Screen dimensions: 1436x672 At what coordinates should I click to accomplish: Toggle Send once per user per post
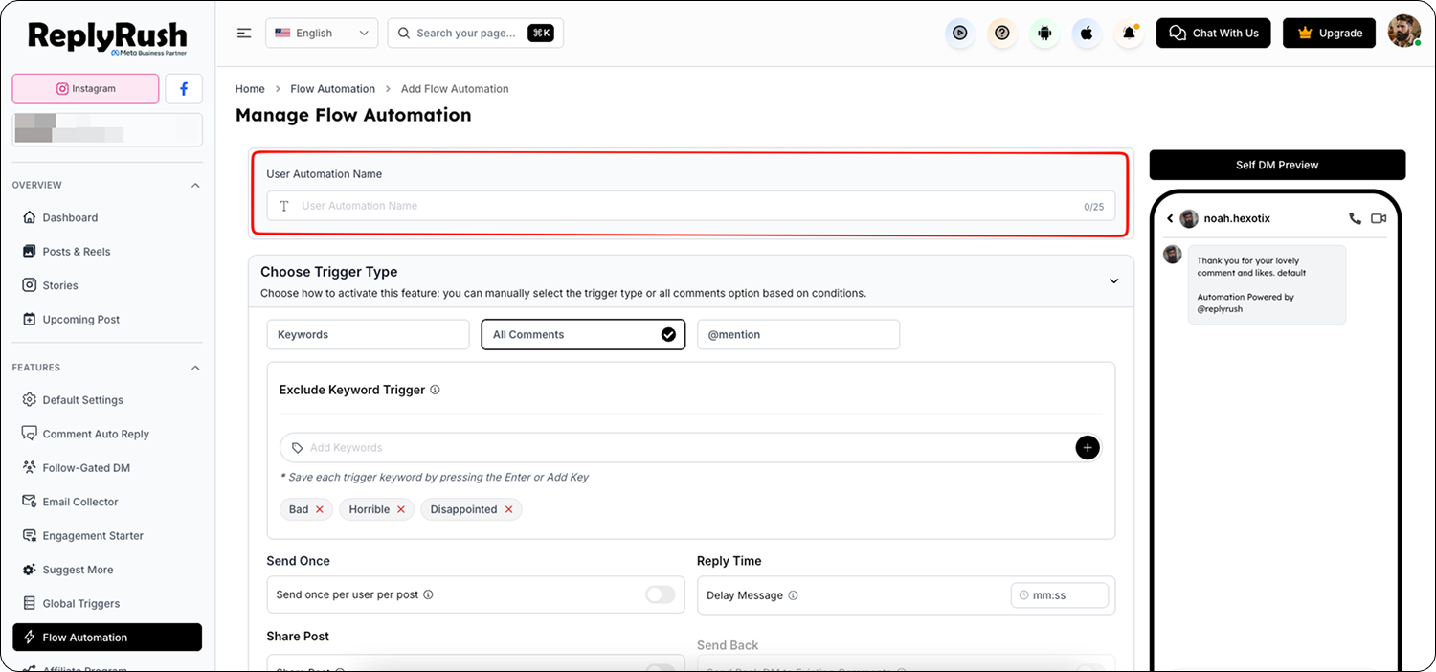pos(660,594)
